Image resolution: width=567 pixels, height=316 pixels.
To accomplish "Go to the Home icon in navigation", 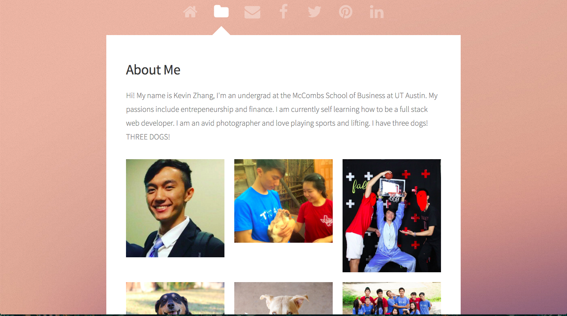I will pyautogui.click(x=190, y=12).
